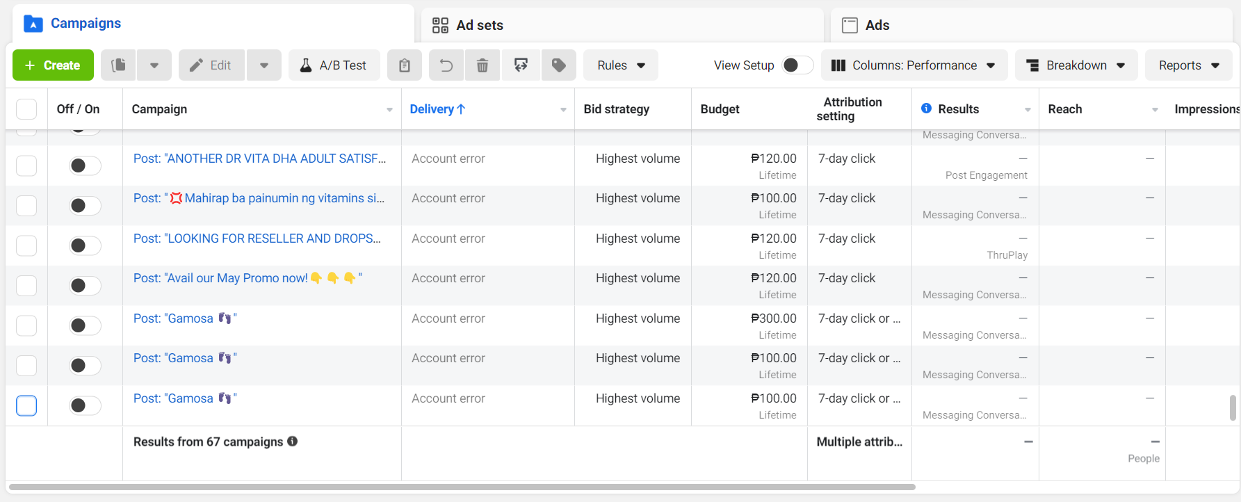
Task: Click the undo arrow icon
Action: point(446,65)
